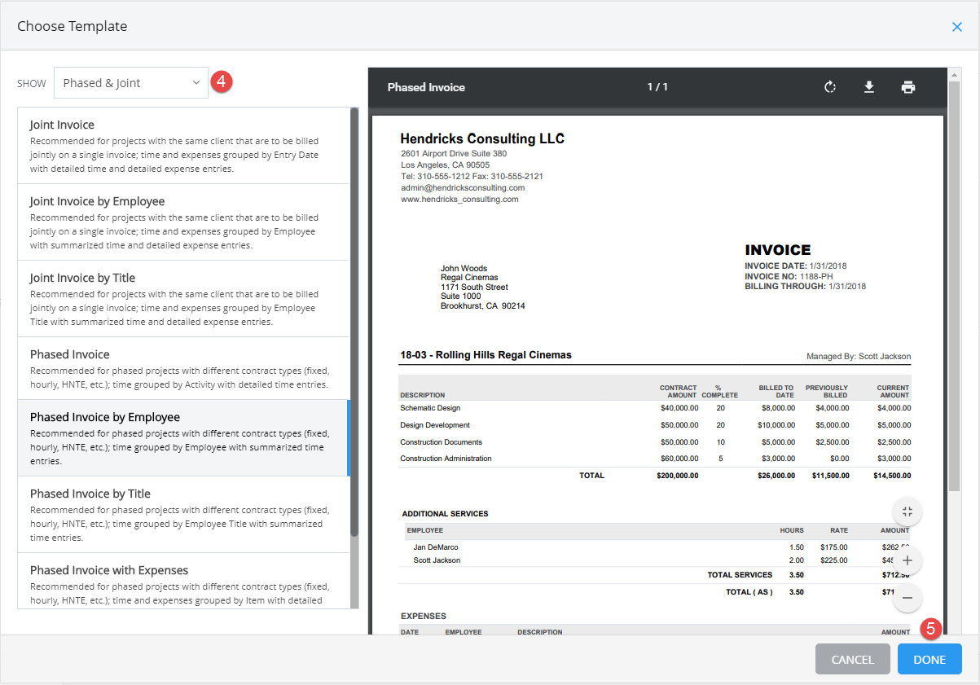The image size is (980, 685).
Task: Rotate the PDF preview page
Action: pyautogui.click(x=830, y=87)
